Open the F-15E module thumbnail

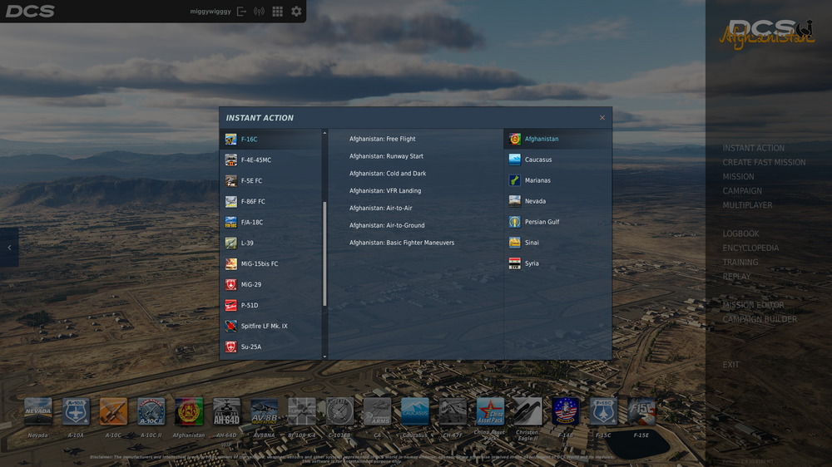coord(641,411)
